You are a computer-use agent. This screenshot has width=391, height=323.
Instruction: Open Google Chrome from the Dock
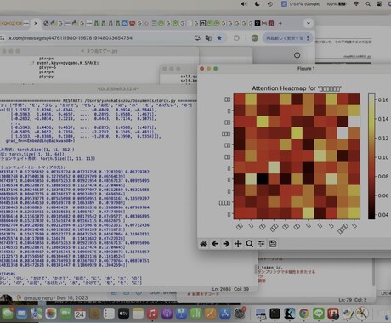coord(304,314)
